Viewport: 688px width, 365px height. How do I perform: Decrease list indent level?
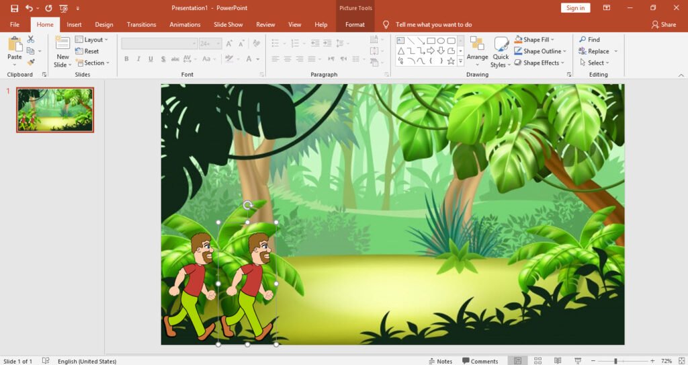pyautogui.click(x=315, y=43)
